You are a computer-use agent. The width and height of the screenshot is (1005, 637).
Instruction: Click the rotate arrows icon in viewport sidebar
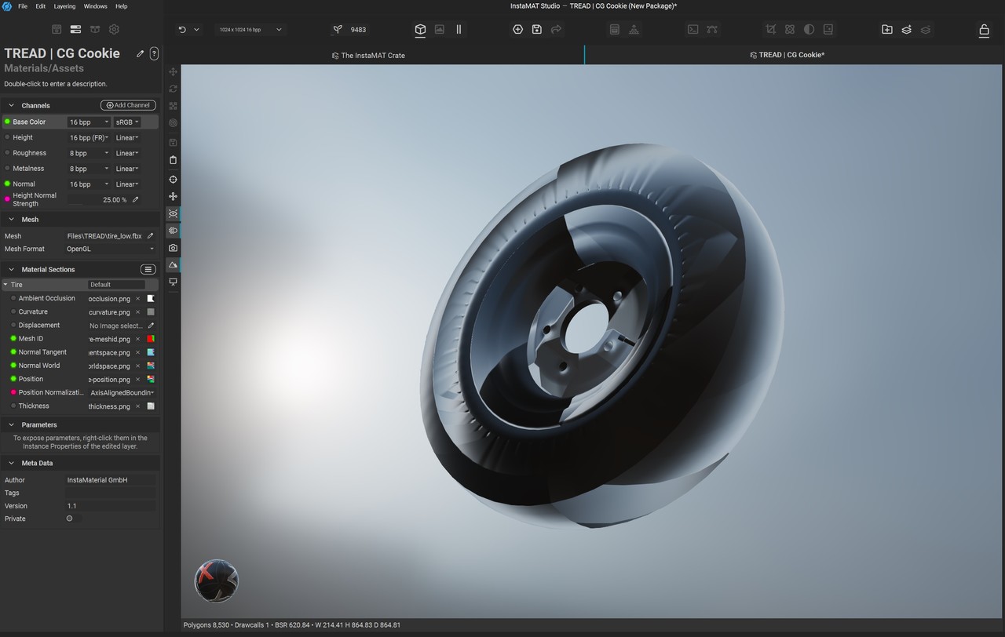pos(173,89)
